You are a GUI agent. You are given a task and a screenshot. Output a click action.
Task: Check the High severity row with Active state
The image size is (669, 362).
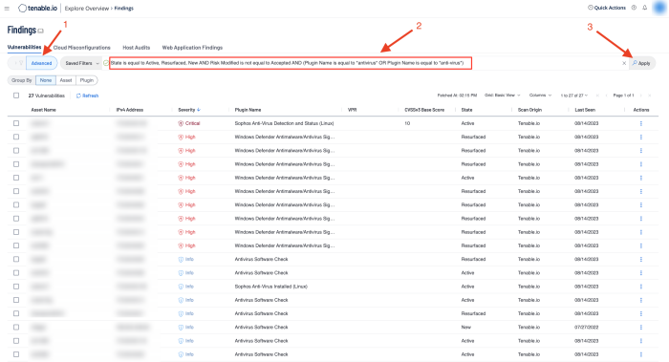(16, 178)
